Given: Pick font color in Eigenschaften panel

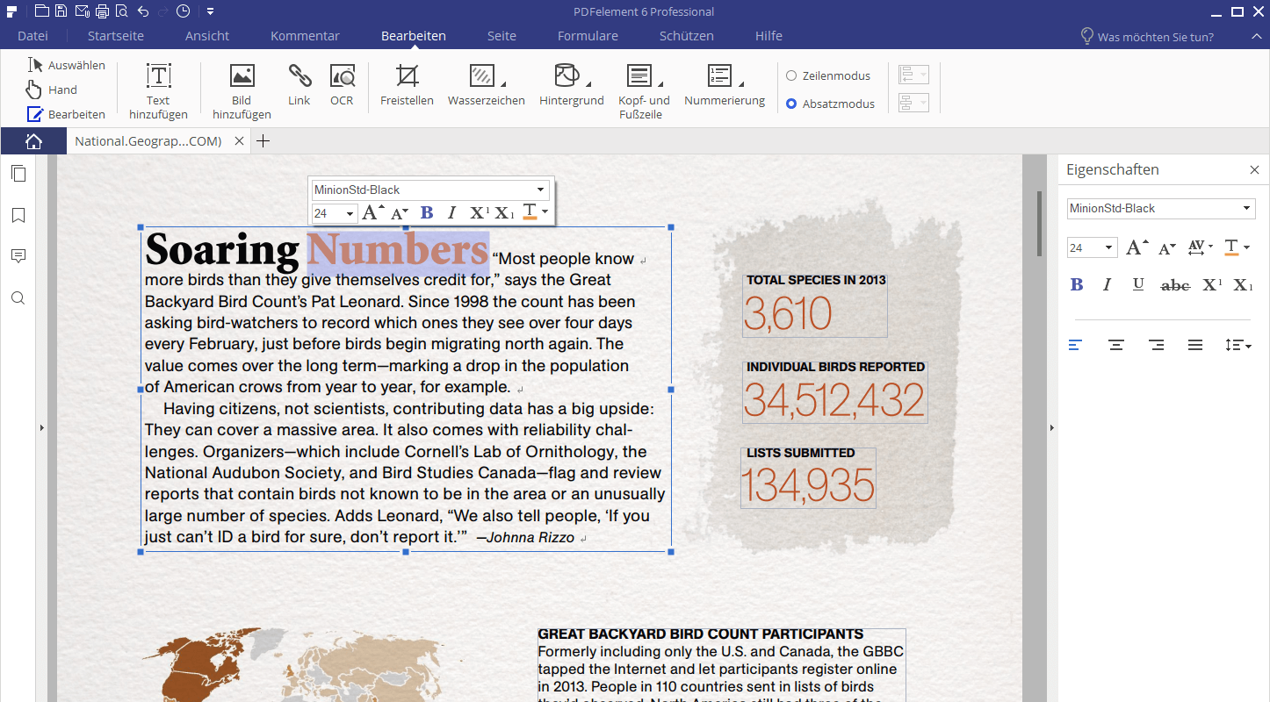Looking at the screenshot, I should pyautogui.click(x=1232, y=247).
